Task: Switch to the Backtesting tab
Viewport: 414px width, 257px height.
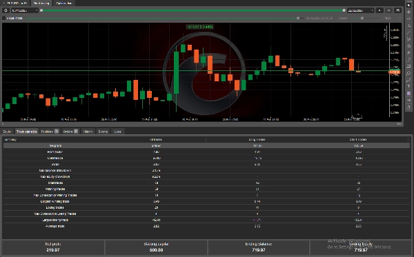Action: 41,3
